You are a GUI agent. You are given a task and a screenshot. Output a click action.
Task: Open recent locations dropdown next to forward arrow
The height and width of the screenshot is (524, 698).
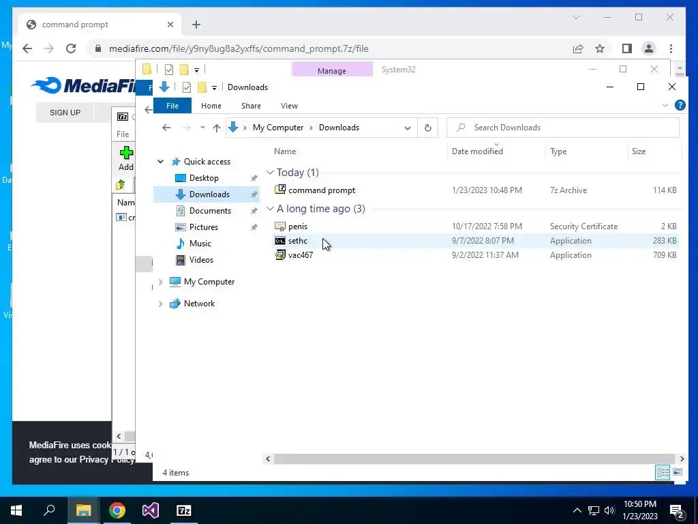202,128
